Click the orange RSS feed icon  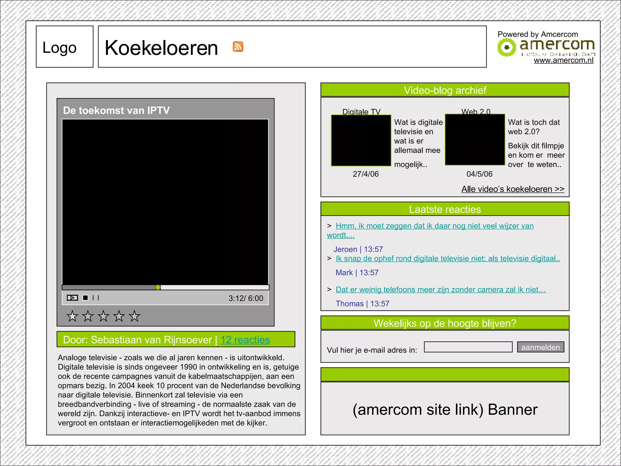click(x=238, y=47)
